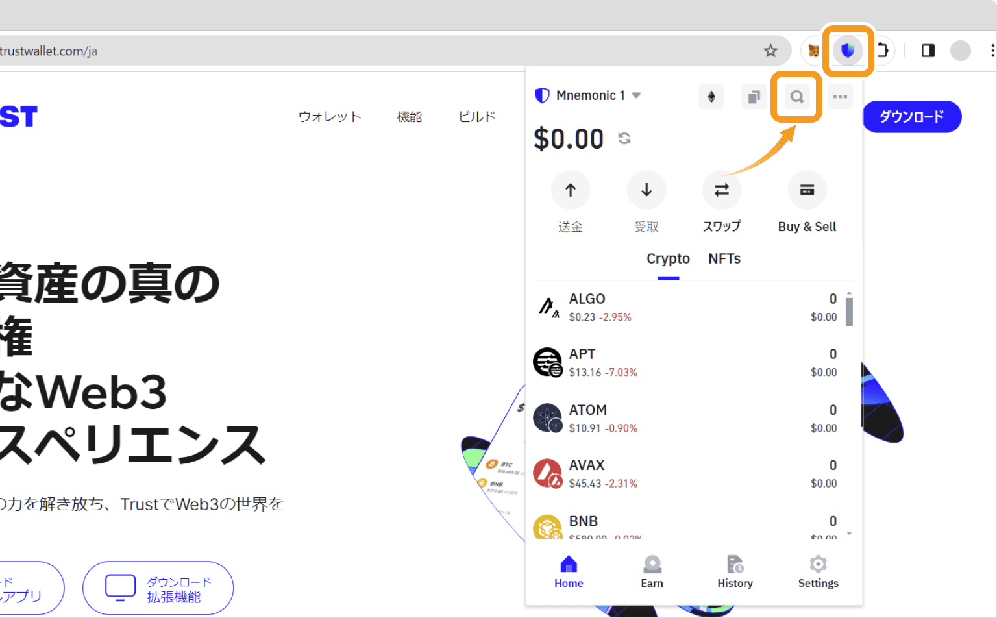
Task: Open the MetaMask fox extension icon
Action: coord(813,51)
